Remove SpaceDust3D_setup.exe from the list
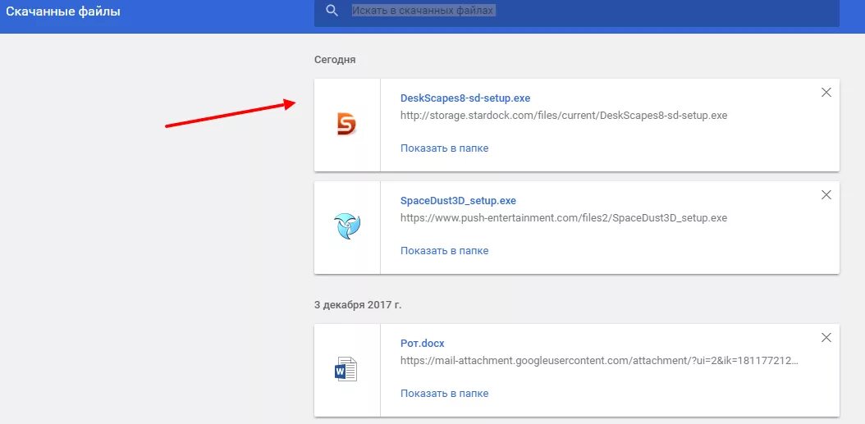The image size is (865, 424). click(x=826, y=194)
